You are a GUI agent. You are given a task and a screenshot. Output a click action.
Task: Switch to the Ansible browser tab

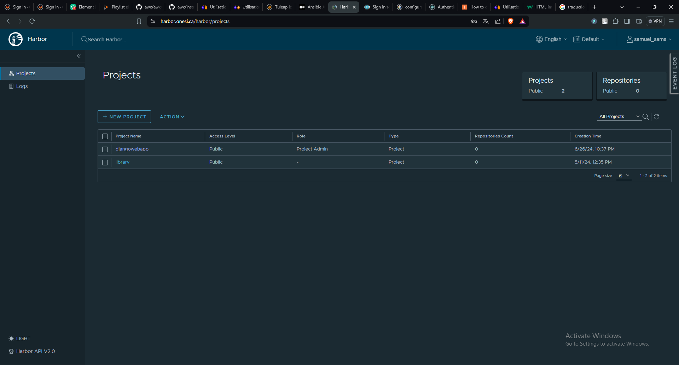311,7
